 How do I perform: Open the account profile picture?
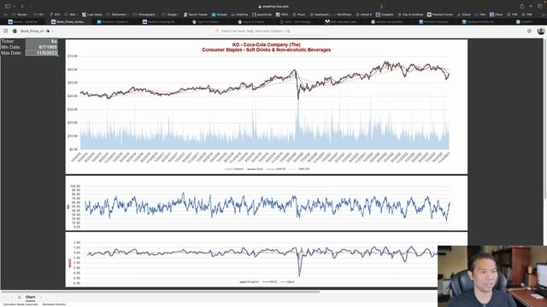pyautogui.click(x=541, y=31)
